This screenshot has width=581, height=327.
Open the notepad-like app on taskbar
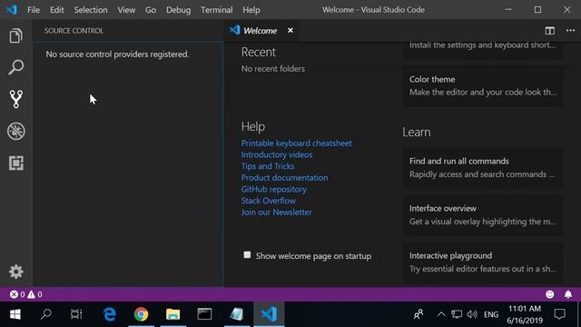click(236, 314)
